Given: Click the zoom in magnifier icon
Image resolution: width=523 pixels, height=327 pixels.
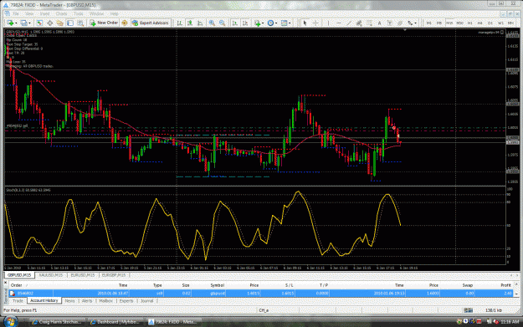Looking at the screenshot, I should pos(212,23).
